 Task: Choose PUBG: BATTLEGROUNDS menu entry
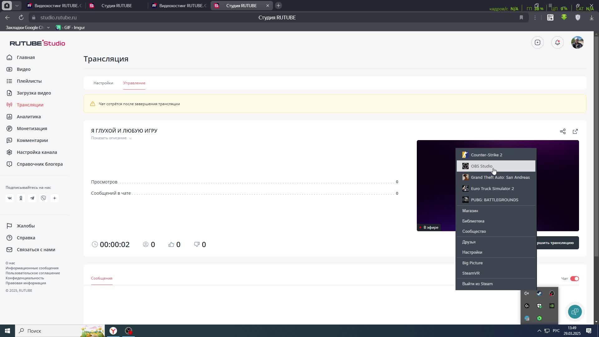click(496, 200)
